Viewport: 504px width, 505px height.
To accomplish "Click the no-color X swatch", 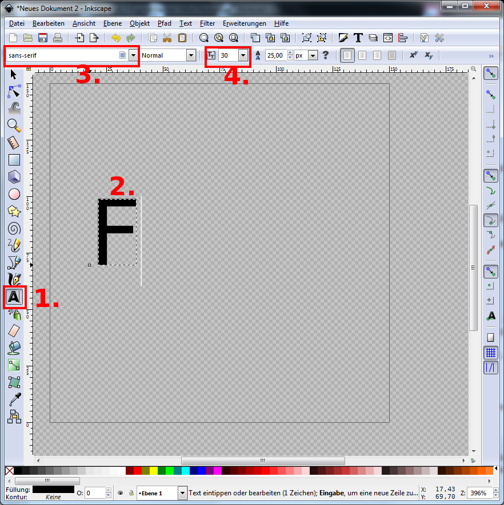I will 9,471.
